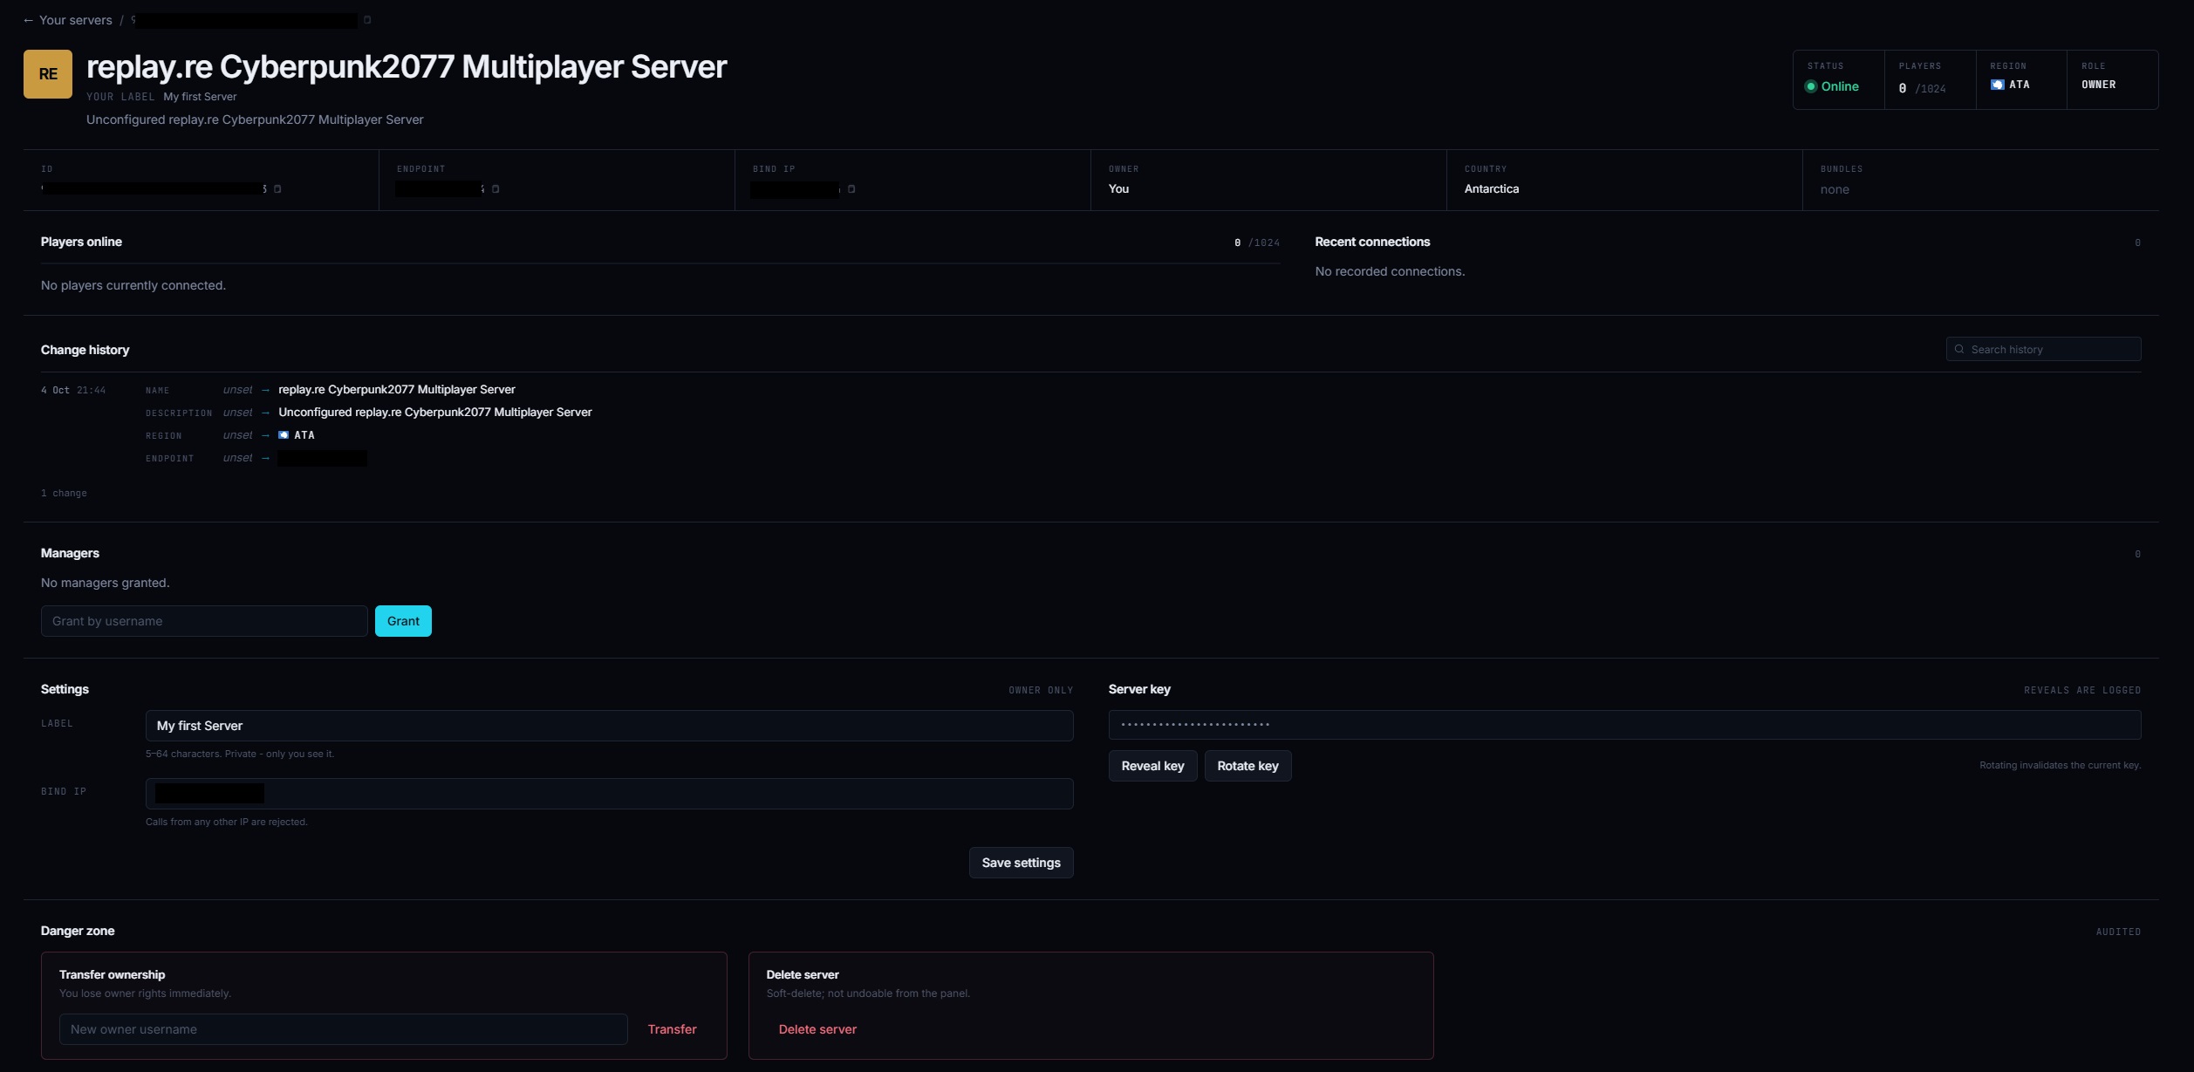Click the 'REVEALS ARE LOGGED' note
Viewport: 2194px width, 1072px height.
coord(2082,690)
